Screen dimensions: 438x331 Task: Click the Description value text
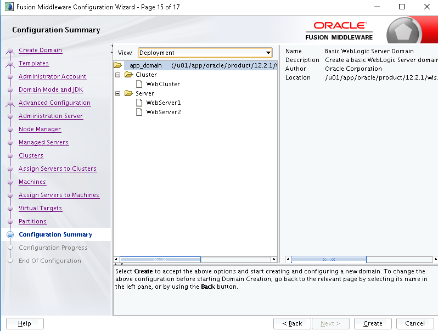pyautogui.click(x=381, y=60)
